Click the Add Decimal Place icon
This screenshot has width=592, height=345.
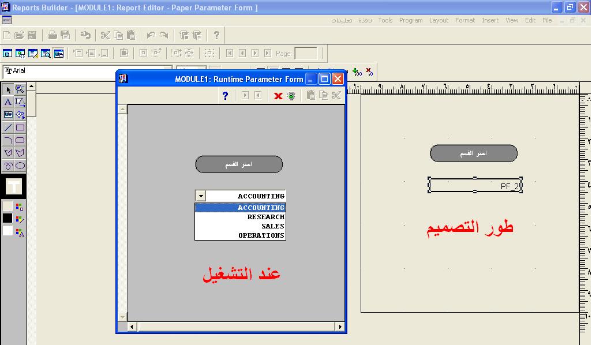(357, 72)
